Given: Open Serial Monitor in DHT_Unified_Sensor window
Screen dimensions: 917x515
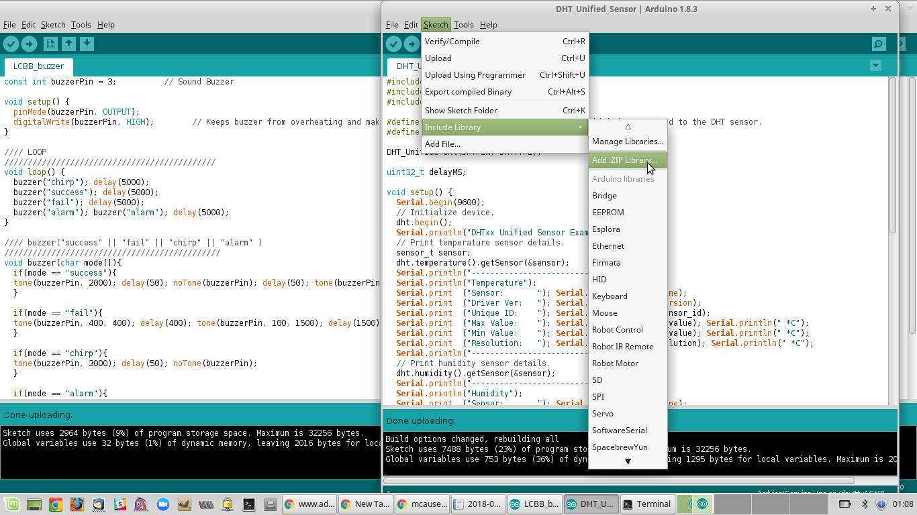Looking at the screenshot, I should point(879,44).
